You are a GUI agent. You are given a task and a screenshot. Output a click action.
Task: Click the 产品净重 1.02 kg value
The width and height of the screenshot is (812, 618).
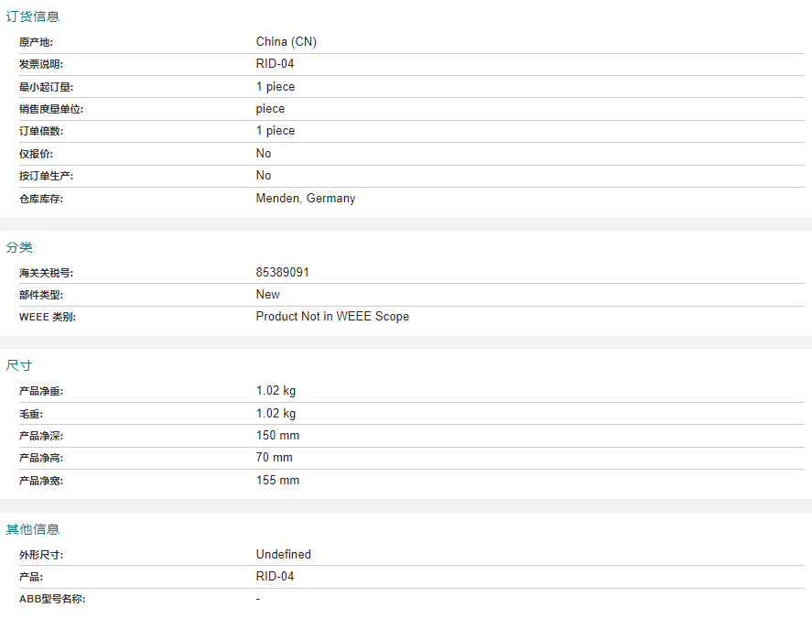[x=276, y=391]
